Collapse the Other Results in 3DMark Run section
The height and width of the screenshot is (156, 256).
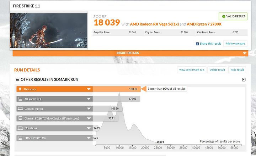pyautogui.click(x=244, y=79)
